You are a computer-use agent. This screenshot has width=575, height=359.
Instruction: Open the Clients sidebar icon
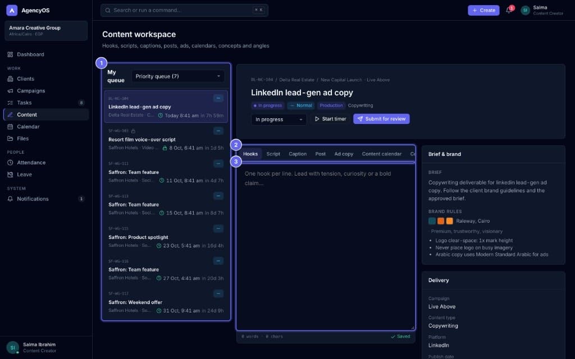(10, 79)
